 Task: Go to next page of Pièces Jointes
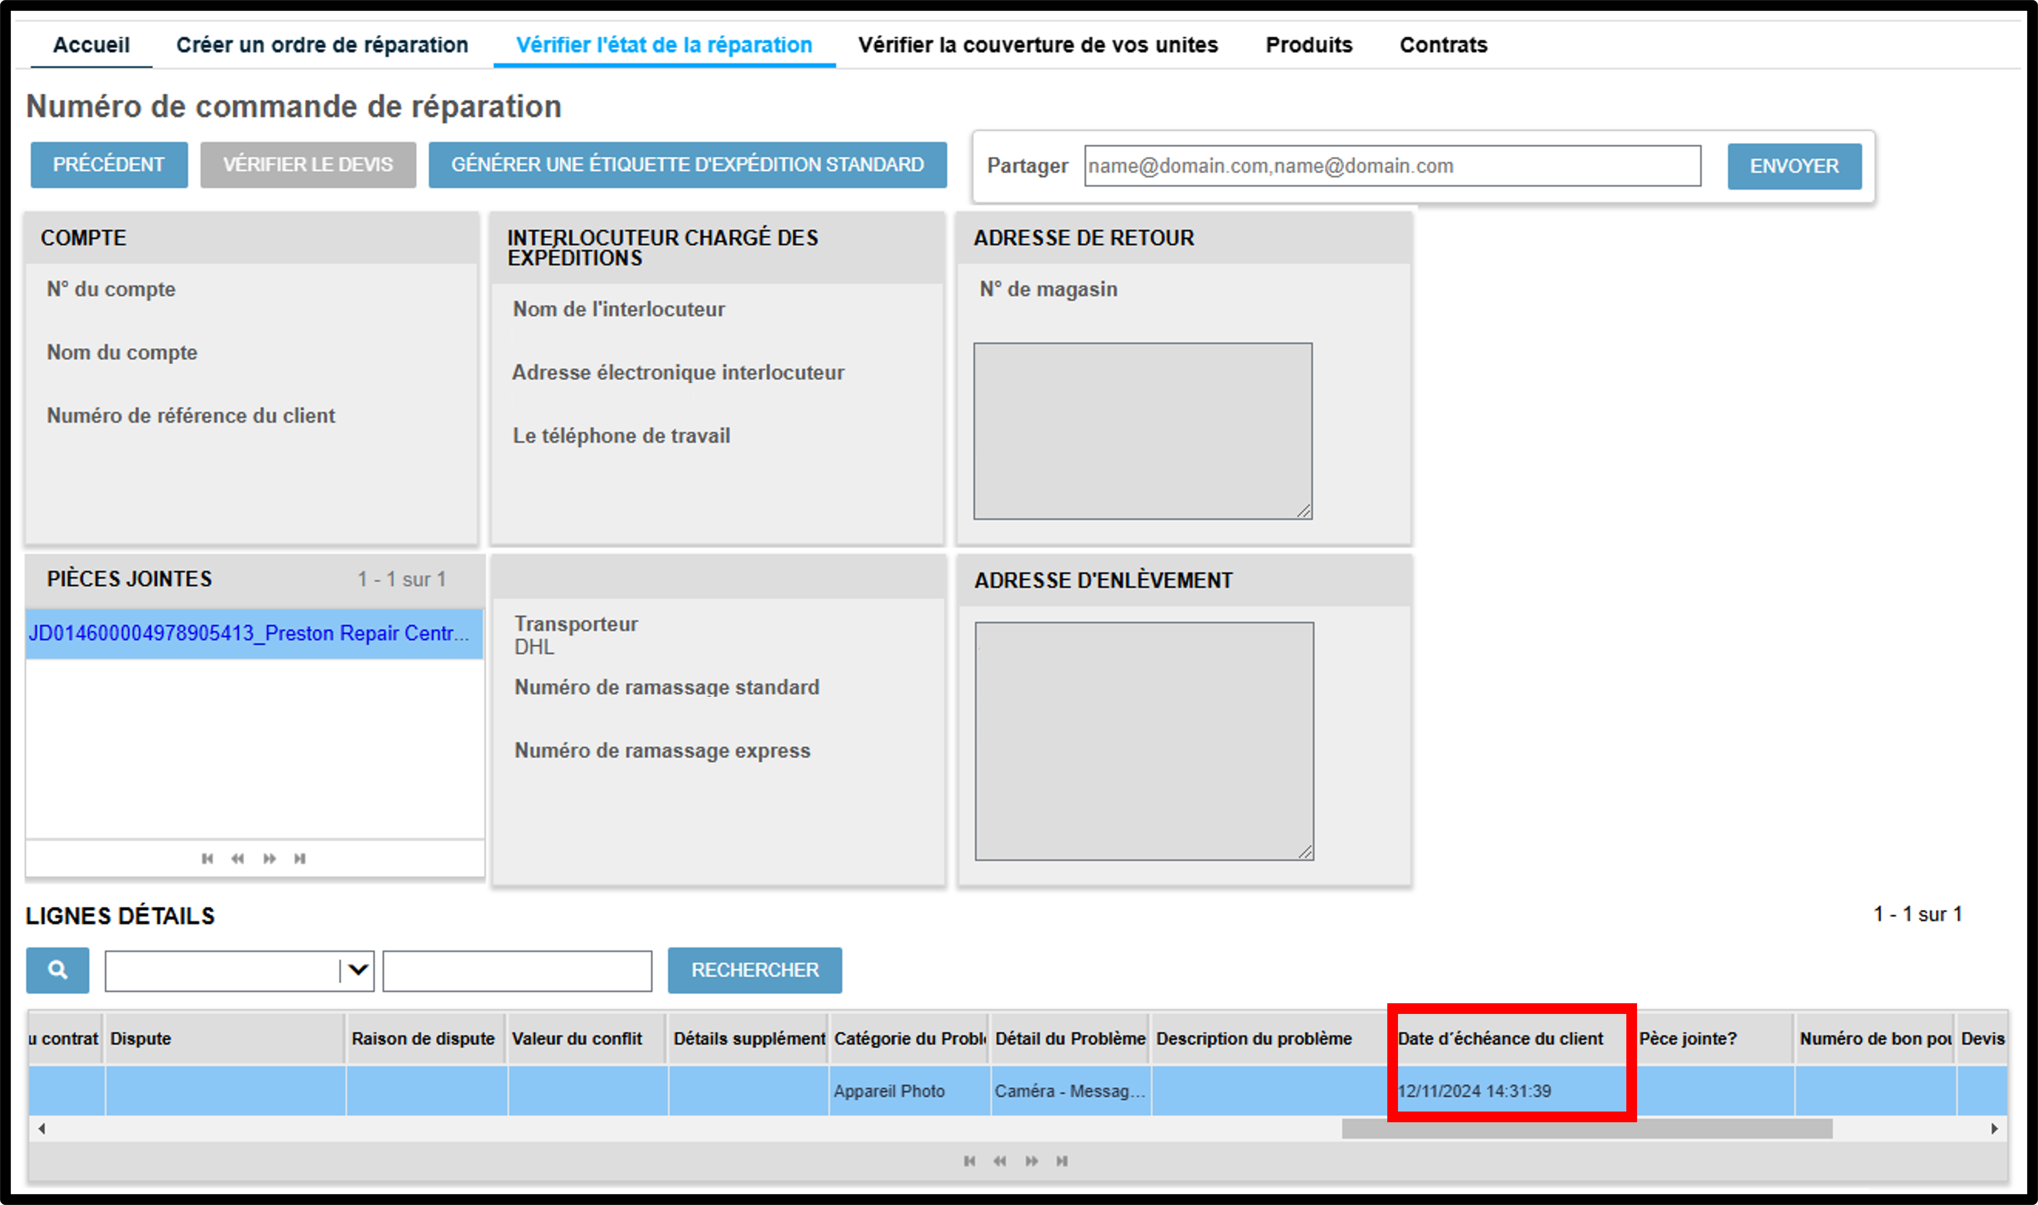269,858
